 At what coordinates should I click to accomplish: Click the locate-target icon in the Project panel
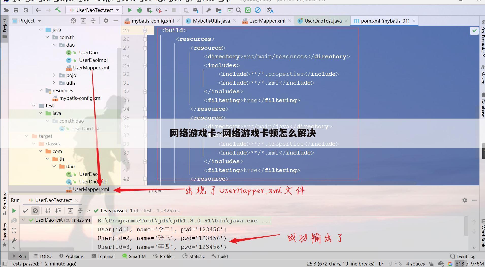[73, 21]
